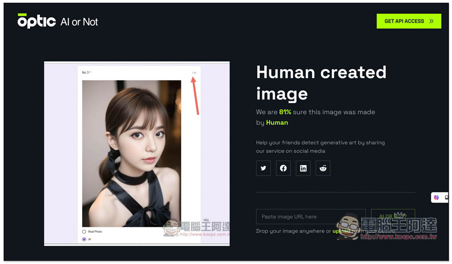Click the analyzed portrait image preview
Viewport: 452px width, 264px height.
[x=132, y=153]
